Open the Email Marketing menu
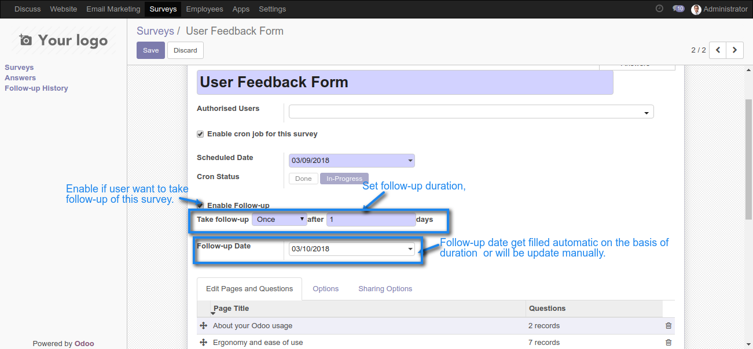Image resolution: width=753 pixels, height=349 pixels. pos(113,9)
